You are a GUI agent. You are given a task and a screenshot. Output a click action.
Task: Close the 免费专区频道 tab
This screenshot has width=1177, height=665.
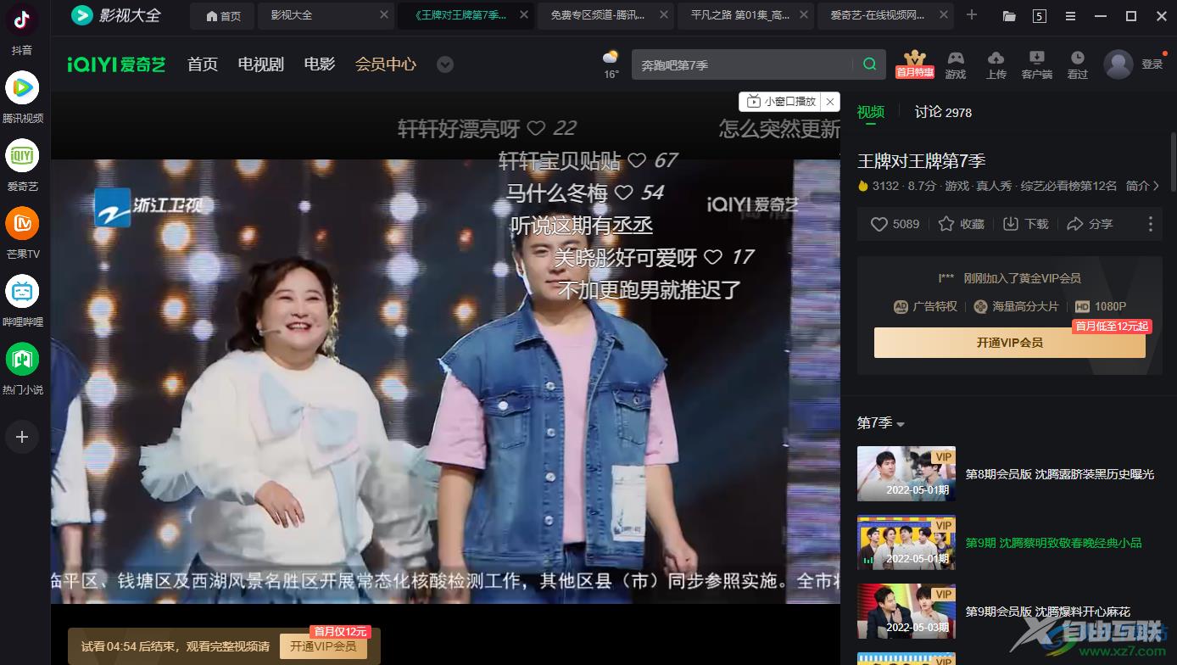[x=663, y=15]
